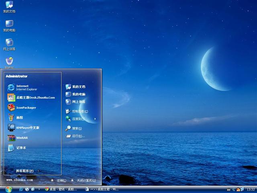This screenshot has width=257, height=193.
Task: Click the 注销(L) log off button
Action: coord(59,181)
